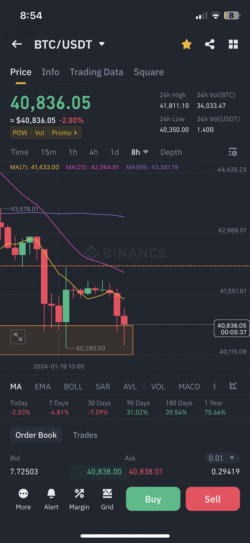Tap the 24h High value 41,811.10
Image resolution: width=250 pixels, height=543 pixels.
[174, 106]
